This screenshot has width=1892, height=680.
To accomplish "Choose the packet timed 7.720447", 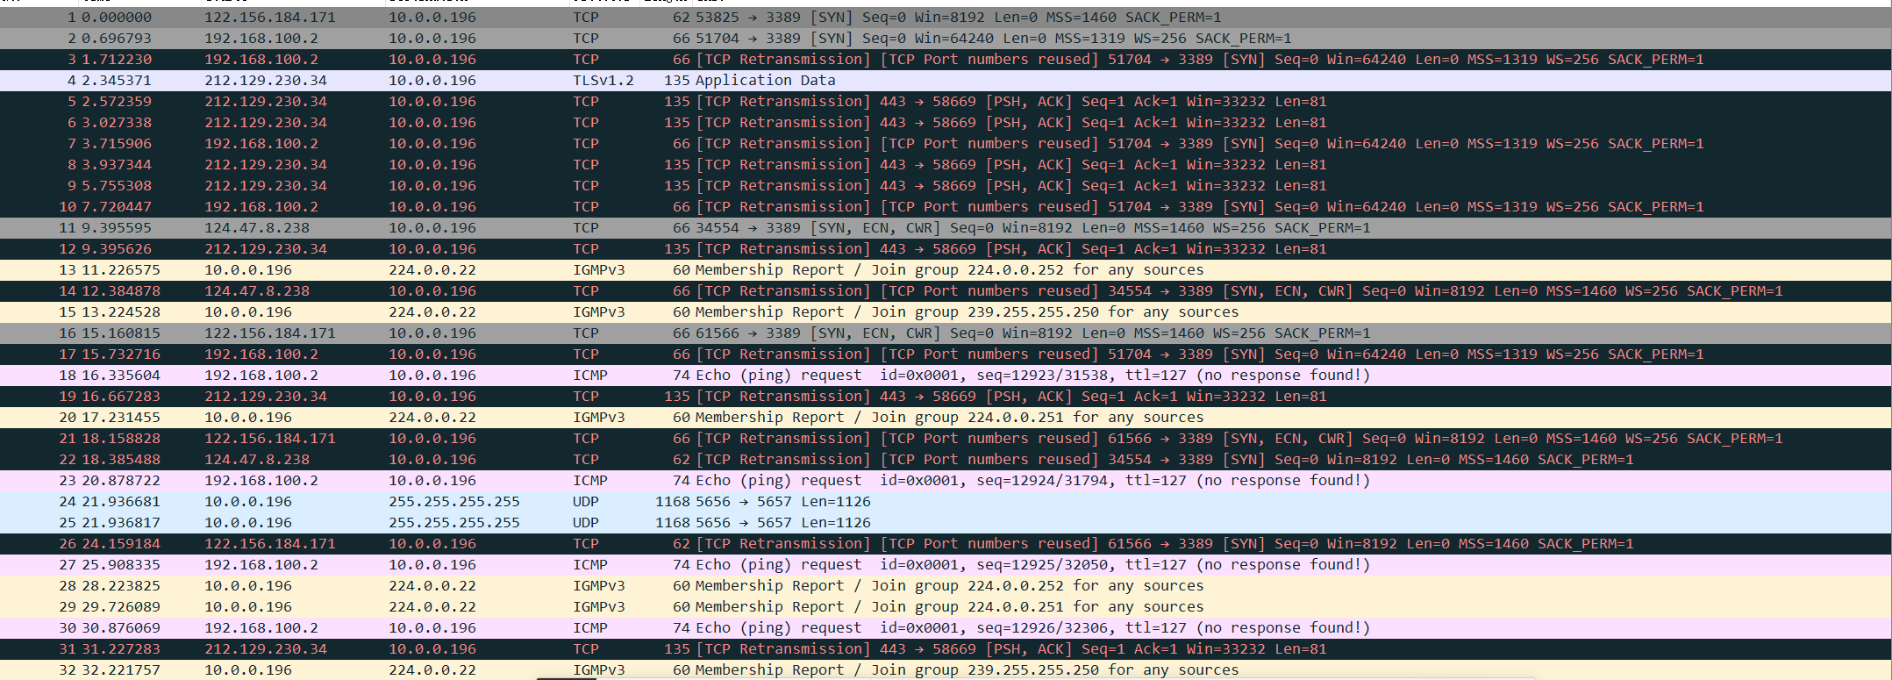I will point(946,207).
